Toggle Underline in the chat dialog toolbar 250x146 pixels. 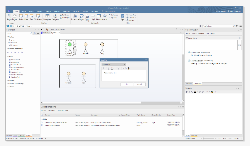click(108, 68)
